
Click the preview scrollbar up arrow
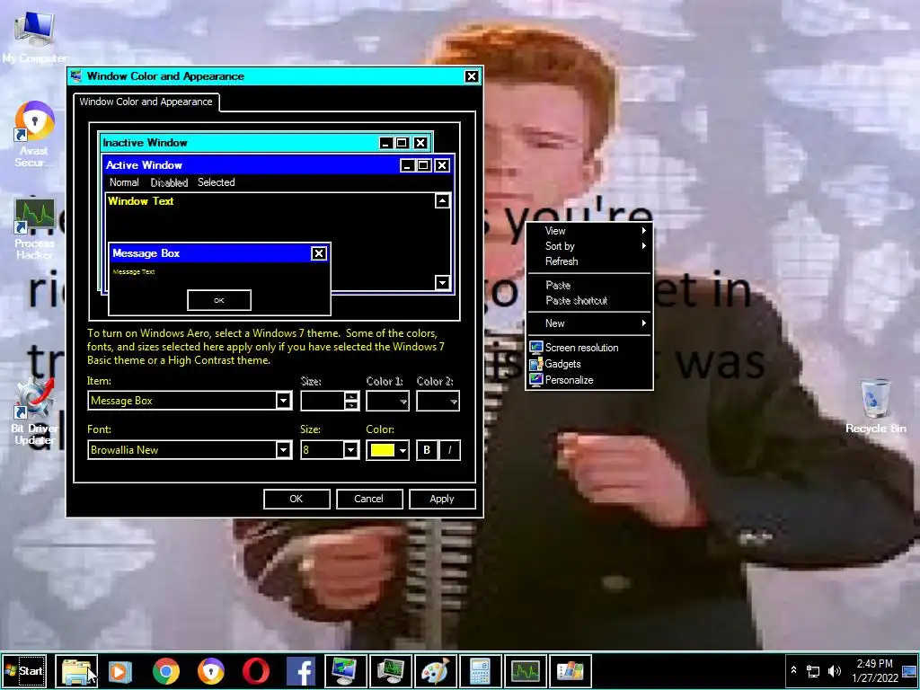(442, 201)
